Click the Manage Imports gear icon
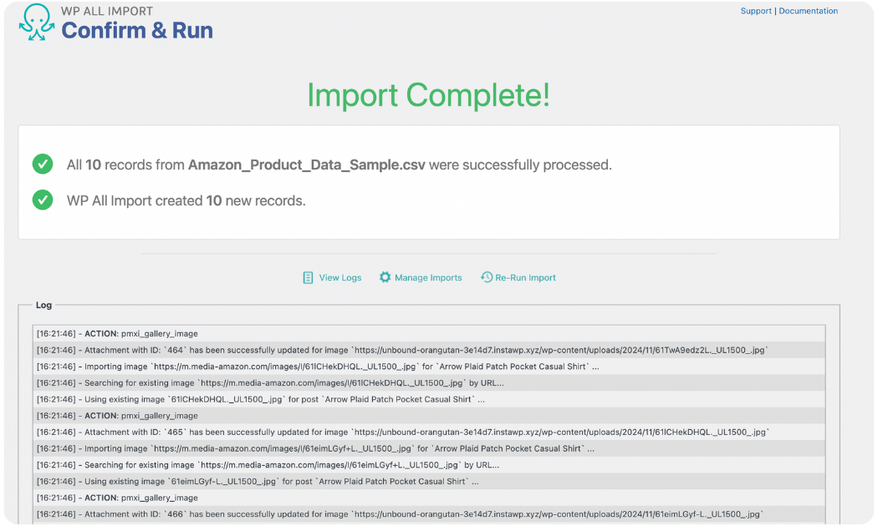 pyautogui.click(x=385, y=276)
